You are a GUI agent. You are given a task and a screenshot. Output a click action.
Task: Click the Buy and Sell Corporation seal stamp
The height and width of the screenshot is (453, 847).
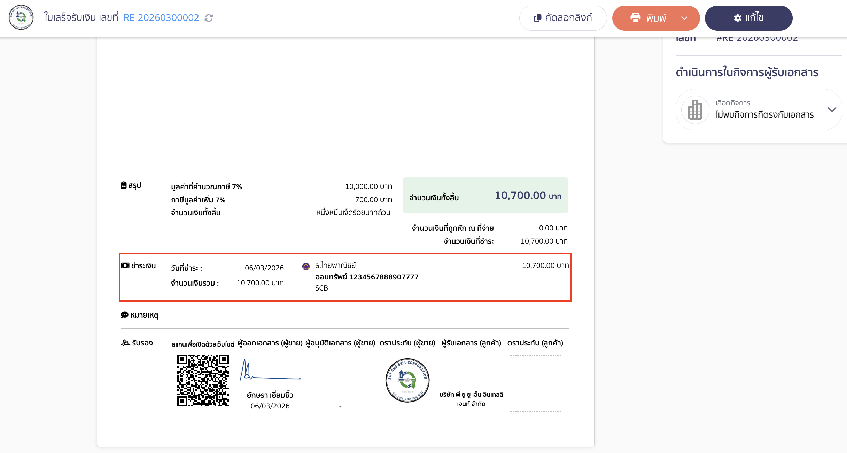pos(407,380)
